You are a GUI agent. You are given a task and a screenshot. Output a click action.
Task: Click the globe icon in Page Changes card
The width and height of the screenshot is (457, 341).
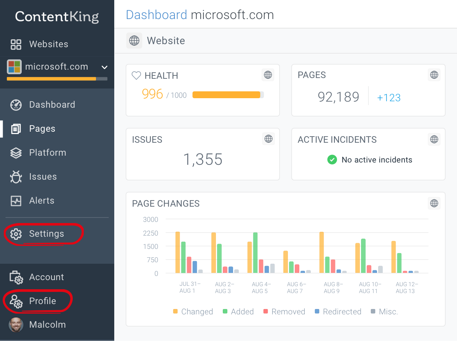click(434, 203)
